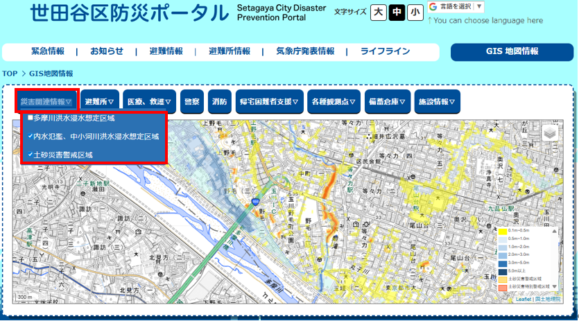Click 二子新地駅 station label on map
579x321 pixels.
click(x=93, y=183)
